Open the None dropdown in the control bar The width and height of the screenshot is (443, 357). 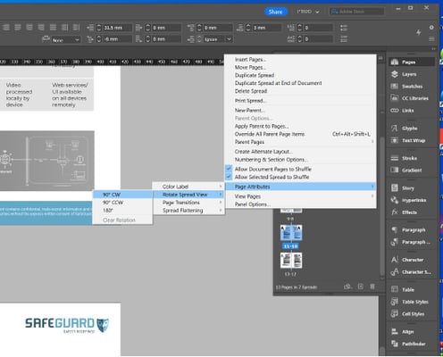coord(65,39)
